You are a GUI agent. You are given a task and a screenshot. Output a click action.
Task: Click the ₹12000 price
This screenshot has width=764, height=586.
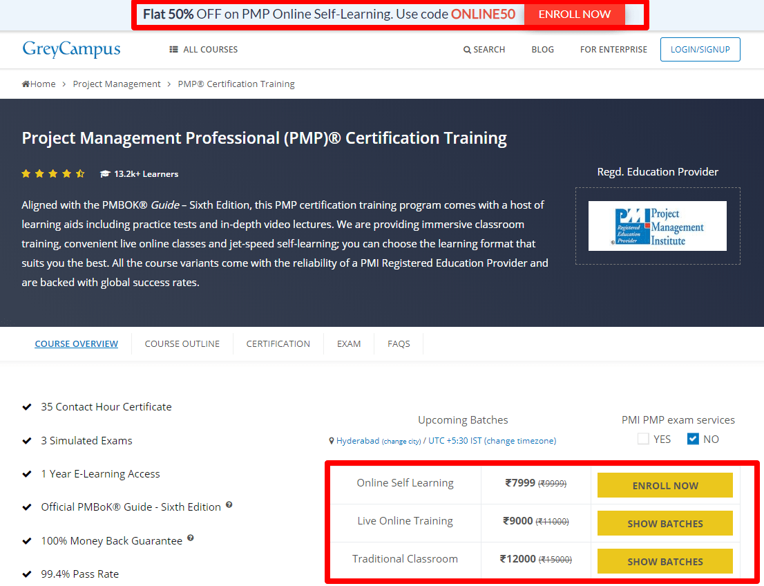click(x=517, y=558)
